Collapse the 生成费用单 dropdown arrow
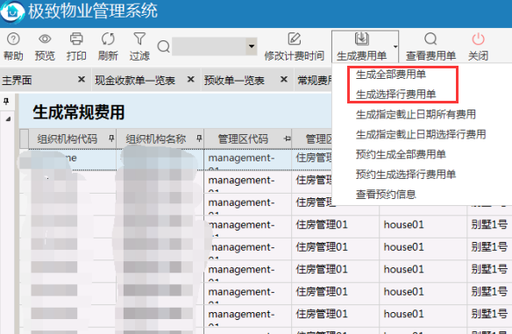Viewport: 512px width, 334px height. [395, 46]
